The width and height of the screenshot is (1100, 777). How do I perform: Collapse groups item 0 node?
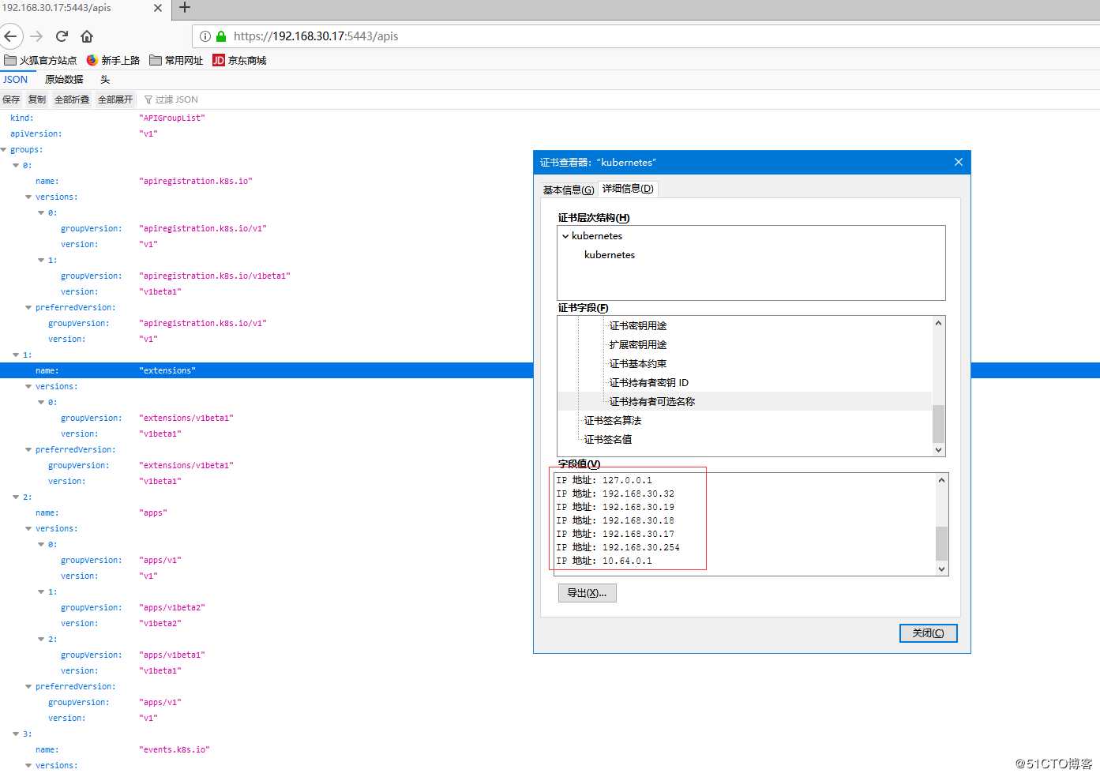click(16, 165)
